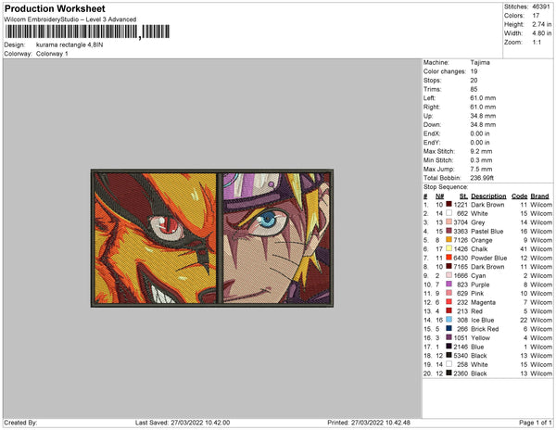Click the Machine value Tajima
Image resolution: width=556 pixels, height=430 pixels.
pos(480,62)
